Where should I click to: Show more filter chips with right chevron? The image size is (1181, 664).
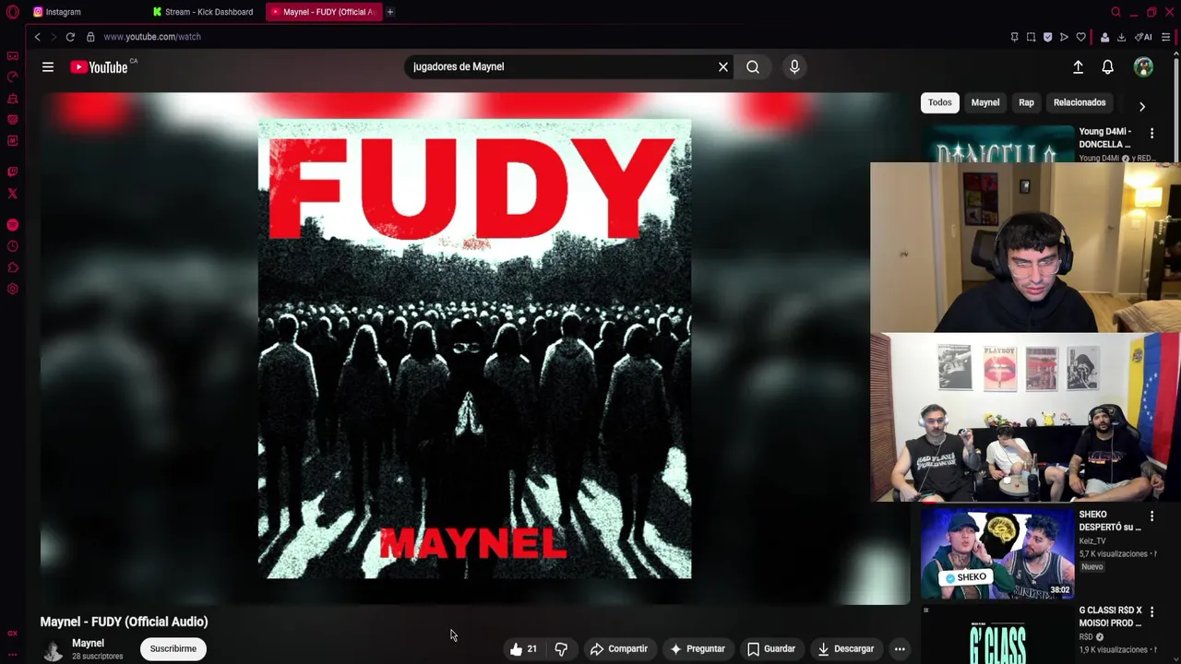click(x=1142, y=106)
